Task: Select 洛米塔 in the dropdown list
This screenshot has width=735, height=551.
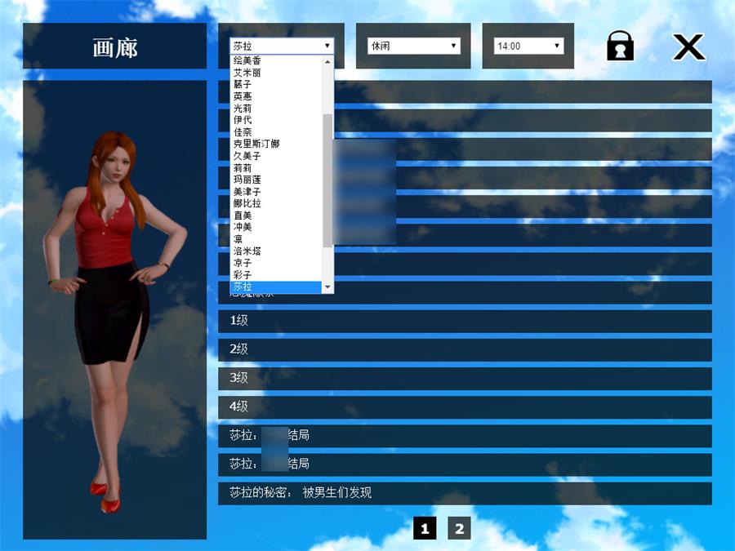Action: click(x=247, y=251)
